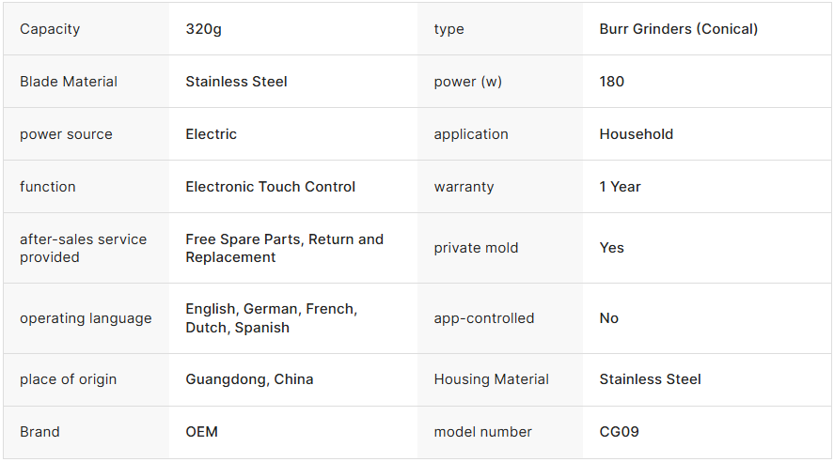Click the No value beside app-controlled
This screenshot has height=462, width=834.
pyautogui.click(x=608, y=318)
